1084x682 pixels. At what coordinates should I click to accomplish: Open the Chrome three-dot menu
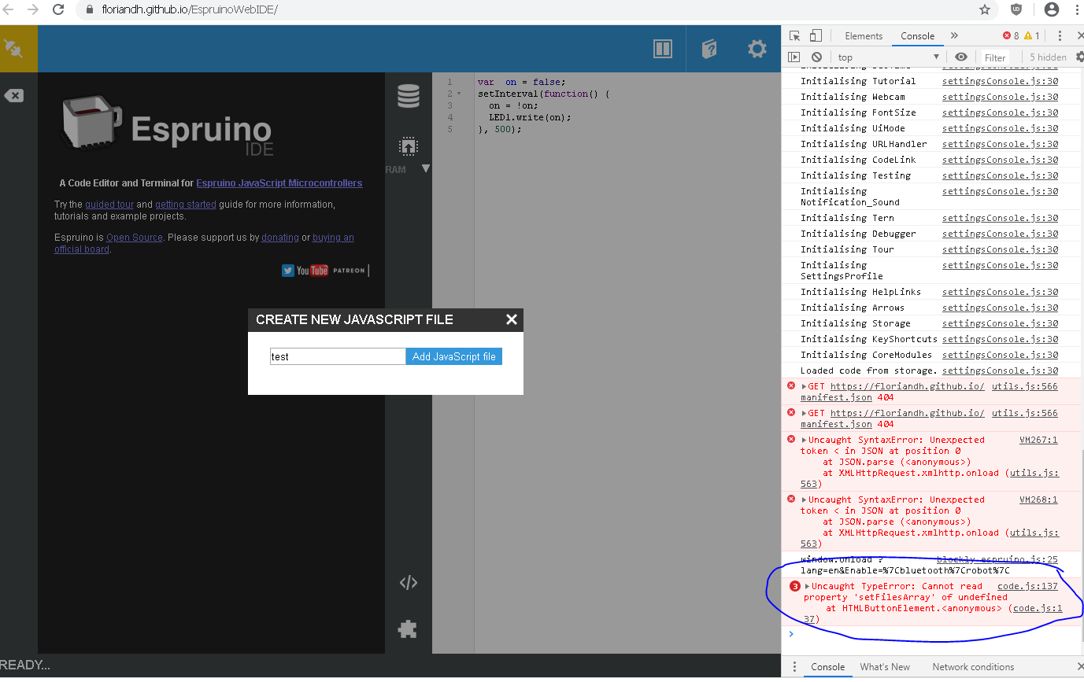point(1076,10)
